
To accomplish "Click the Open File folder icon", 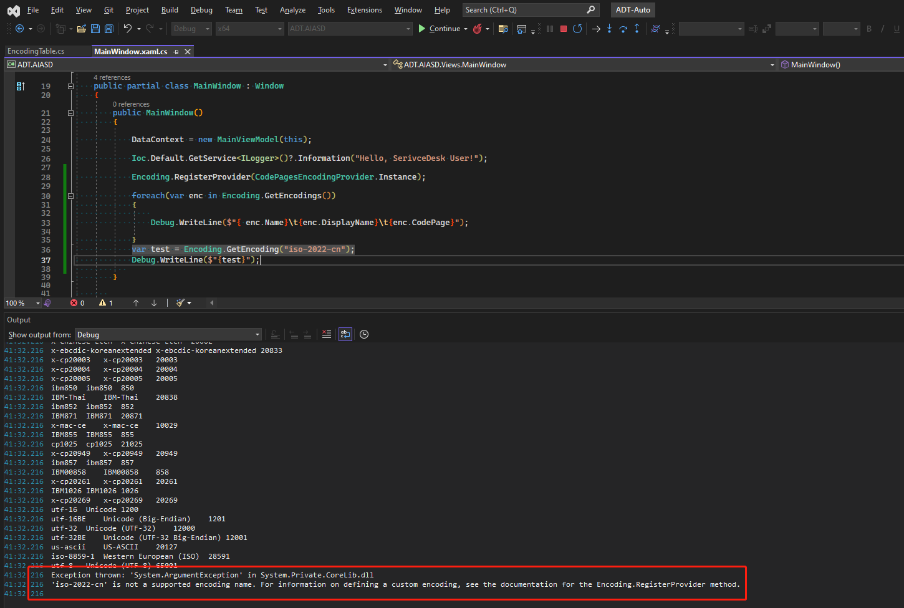I will [81, 29].
